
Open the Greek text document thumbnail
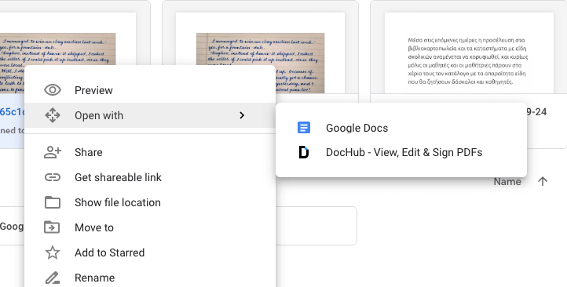[469, 53]
